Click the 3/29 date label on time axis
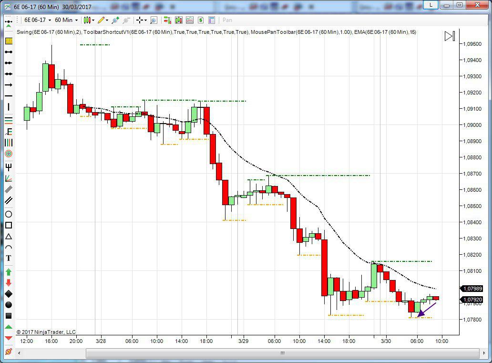Image resolution: width=492 pixels, height=363 pixels. tap(243, 341)
